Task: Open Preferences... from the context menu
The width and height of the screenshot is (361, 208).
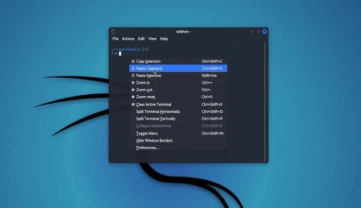Action: (178, 148)
